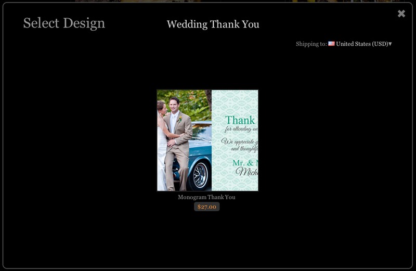Viewport: 416px width, 271px height.
Task: Click the cursive 'We appreciate' line on card
Action: tap(239, 141)
